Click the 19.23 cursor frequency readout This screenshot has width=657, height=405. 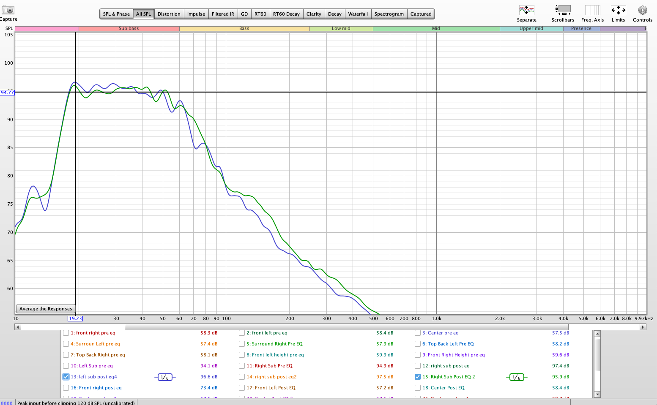pos(75,318)
